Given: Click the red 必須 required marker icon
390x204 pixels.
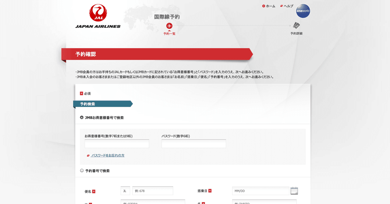Looking at the screenshot, I should pyautogui.click(x=81, y=93).
